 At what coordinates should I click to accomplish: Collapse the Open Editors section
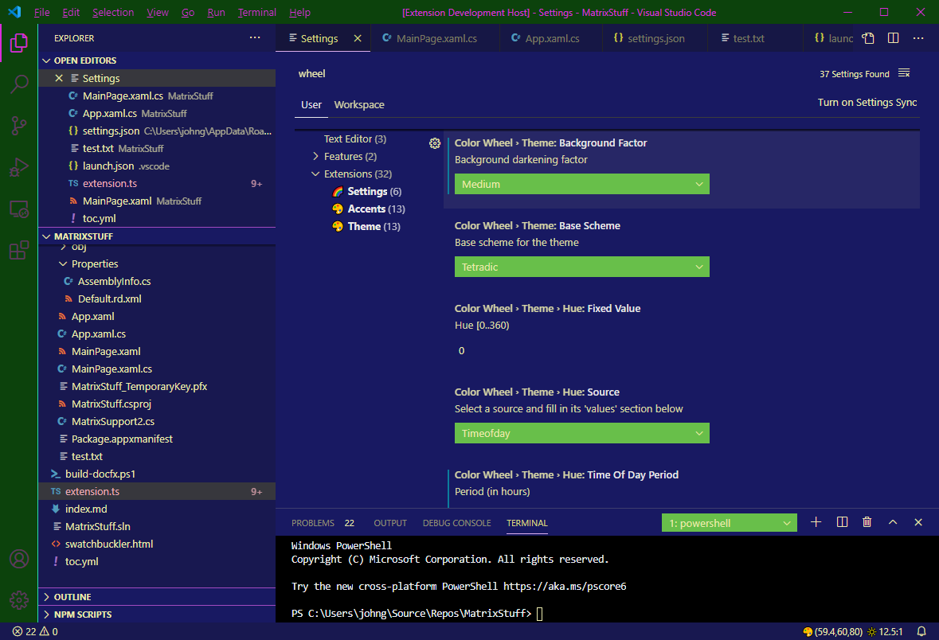point(157,60)
